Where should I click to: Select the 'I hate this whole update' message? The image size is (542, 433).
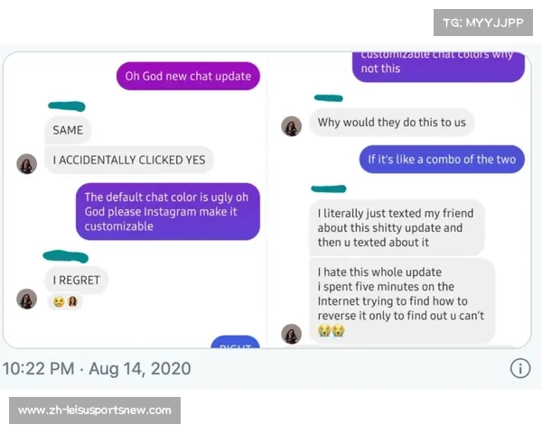click(x=402, y=301)
